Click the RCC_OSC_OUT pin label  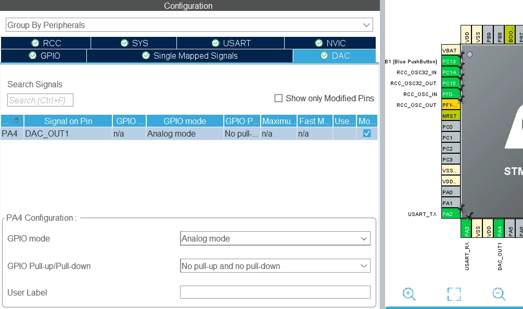click(417, 105)
